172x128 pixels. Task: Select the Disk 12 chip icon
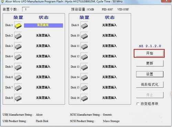[x=84, y=57]
